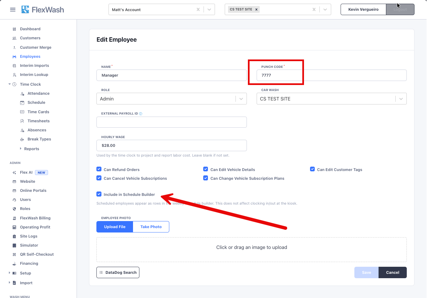Click the External Payroll ID info icon
The width and height of the screenshot is (437, 298).
(140, 114)
